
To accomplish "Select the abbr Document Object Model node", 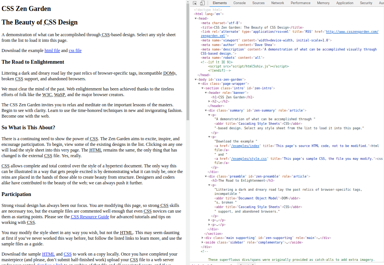I will 257,198.
